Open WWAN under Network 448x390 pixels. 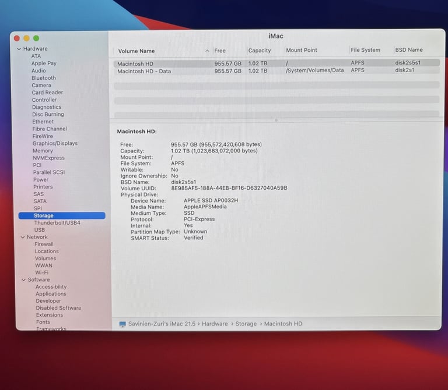tap(44, 265)
